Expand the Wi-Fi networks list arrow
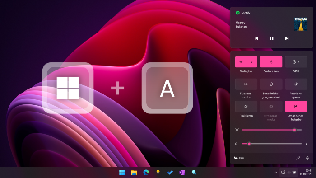The image size is (316, 178). [x=252, y=62]
